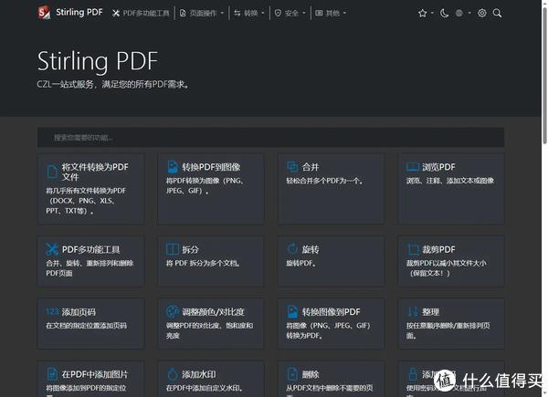548x397 pixels.
Task: Open 添加水印 tool title
Action: pyautogui.click(x=199, y=374)
